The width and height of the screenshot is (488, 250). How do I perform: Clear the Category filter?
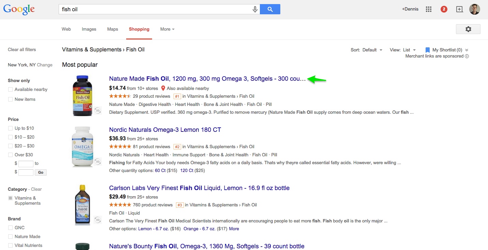[x=36, y=189]
